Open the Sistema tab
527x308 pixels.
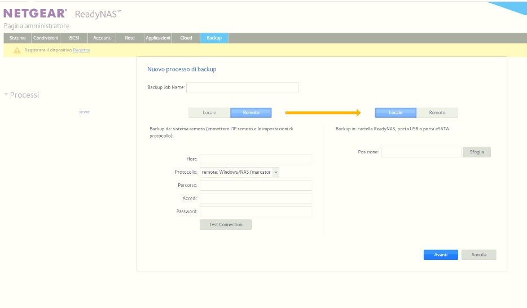pos(17,38)
